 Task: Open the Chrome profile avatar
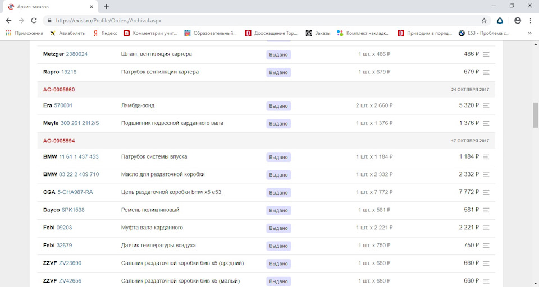(517, 20)
